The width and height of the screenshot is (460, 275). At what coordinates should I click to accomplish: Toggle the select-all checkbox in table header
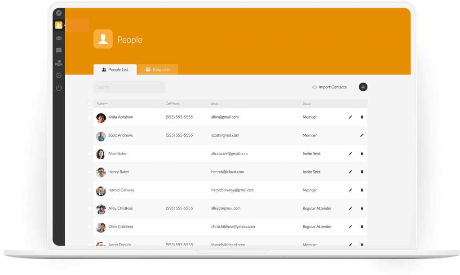pyautogui.click(x=89, y=103)
